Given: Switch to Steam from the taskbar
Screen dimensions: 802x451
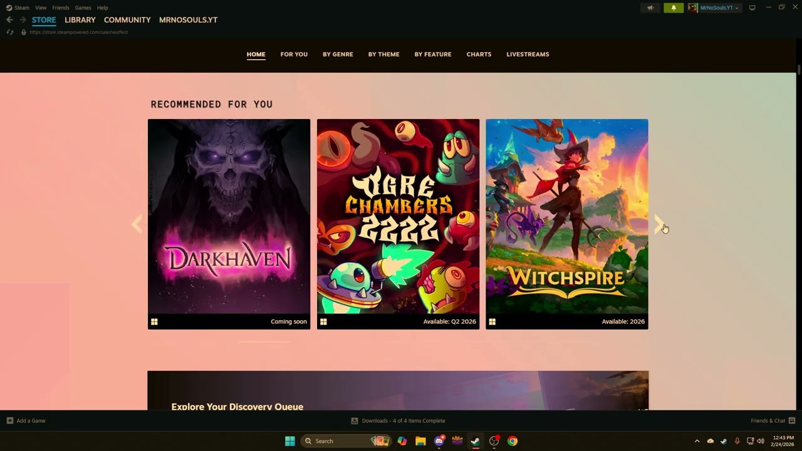Looking at the screenshot, I should [x=476, y=441].
